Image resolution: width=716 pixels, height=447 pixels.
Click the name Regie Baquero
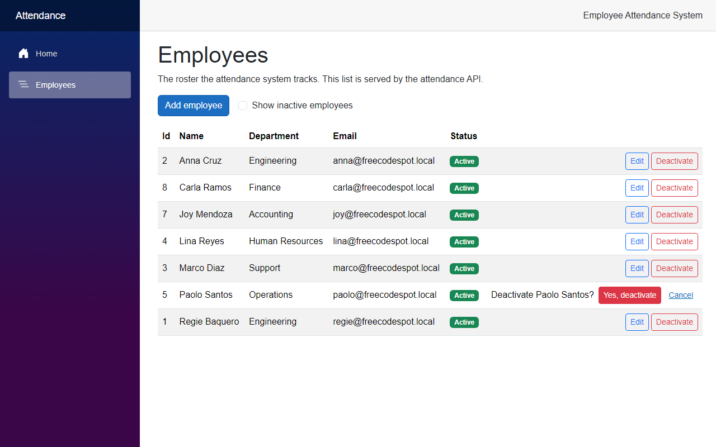click(x=209, y=321)
